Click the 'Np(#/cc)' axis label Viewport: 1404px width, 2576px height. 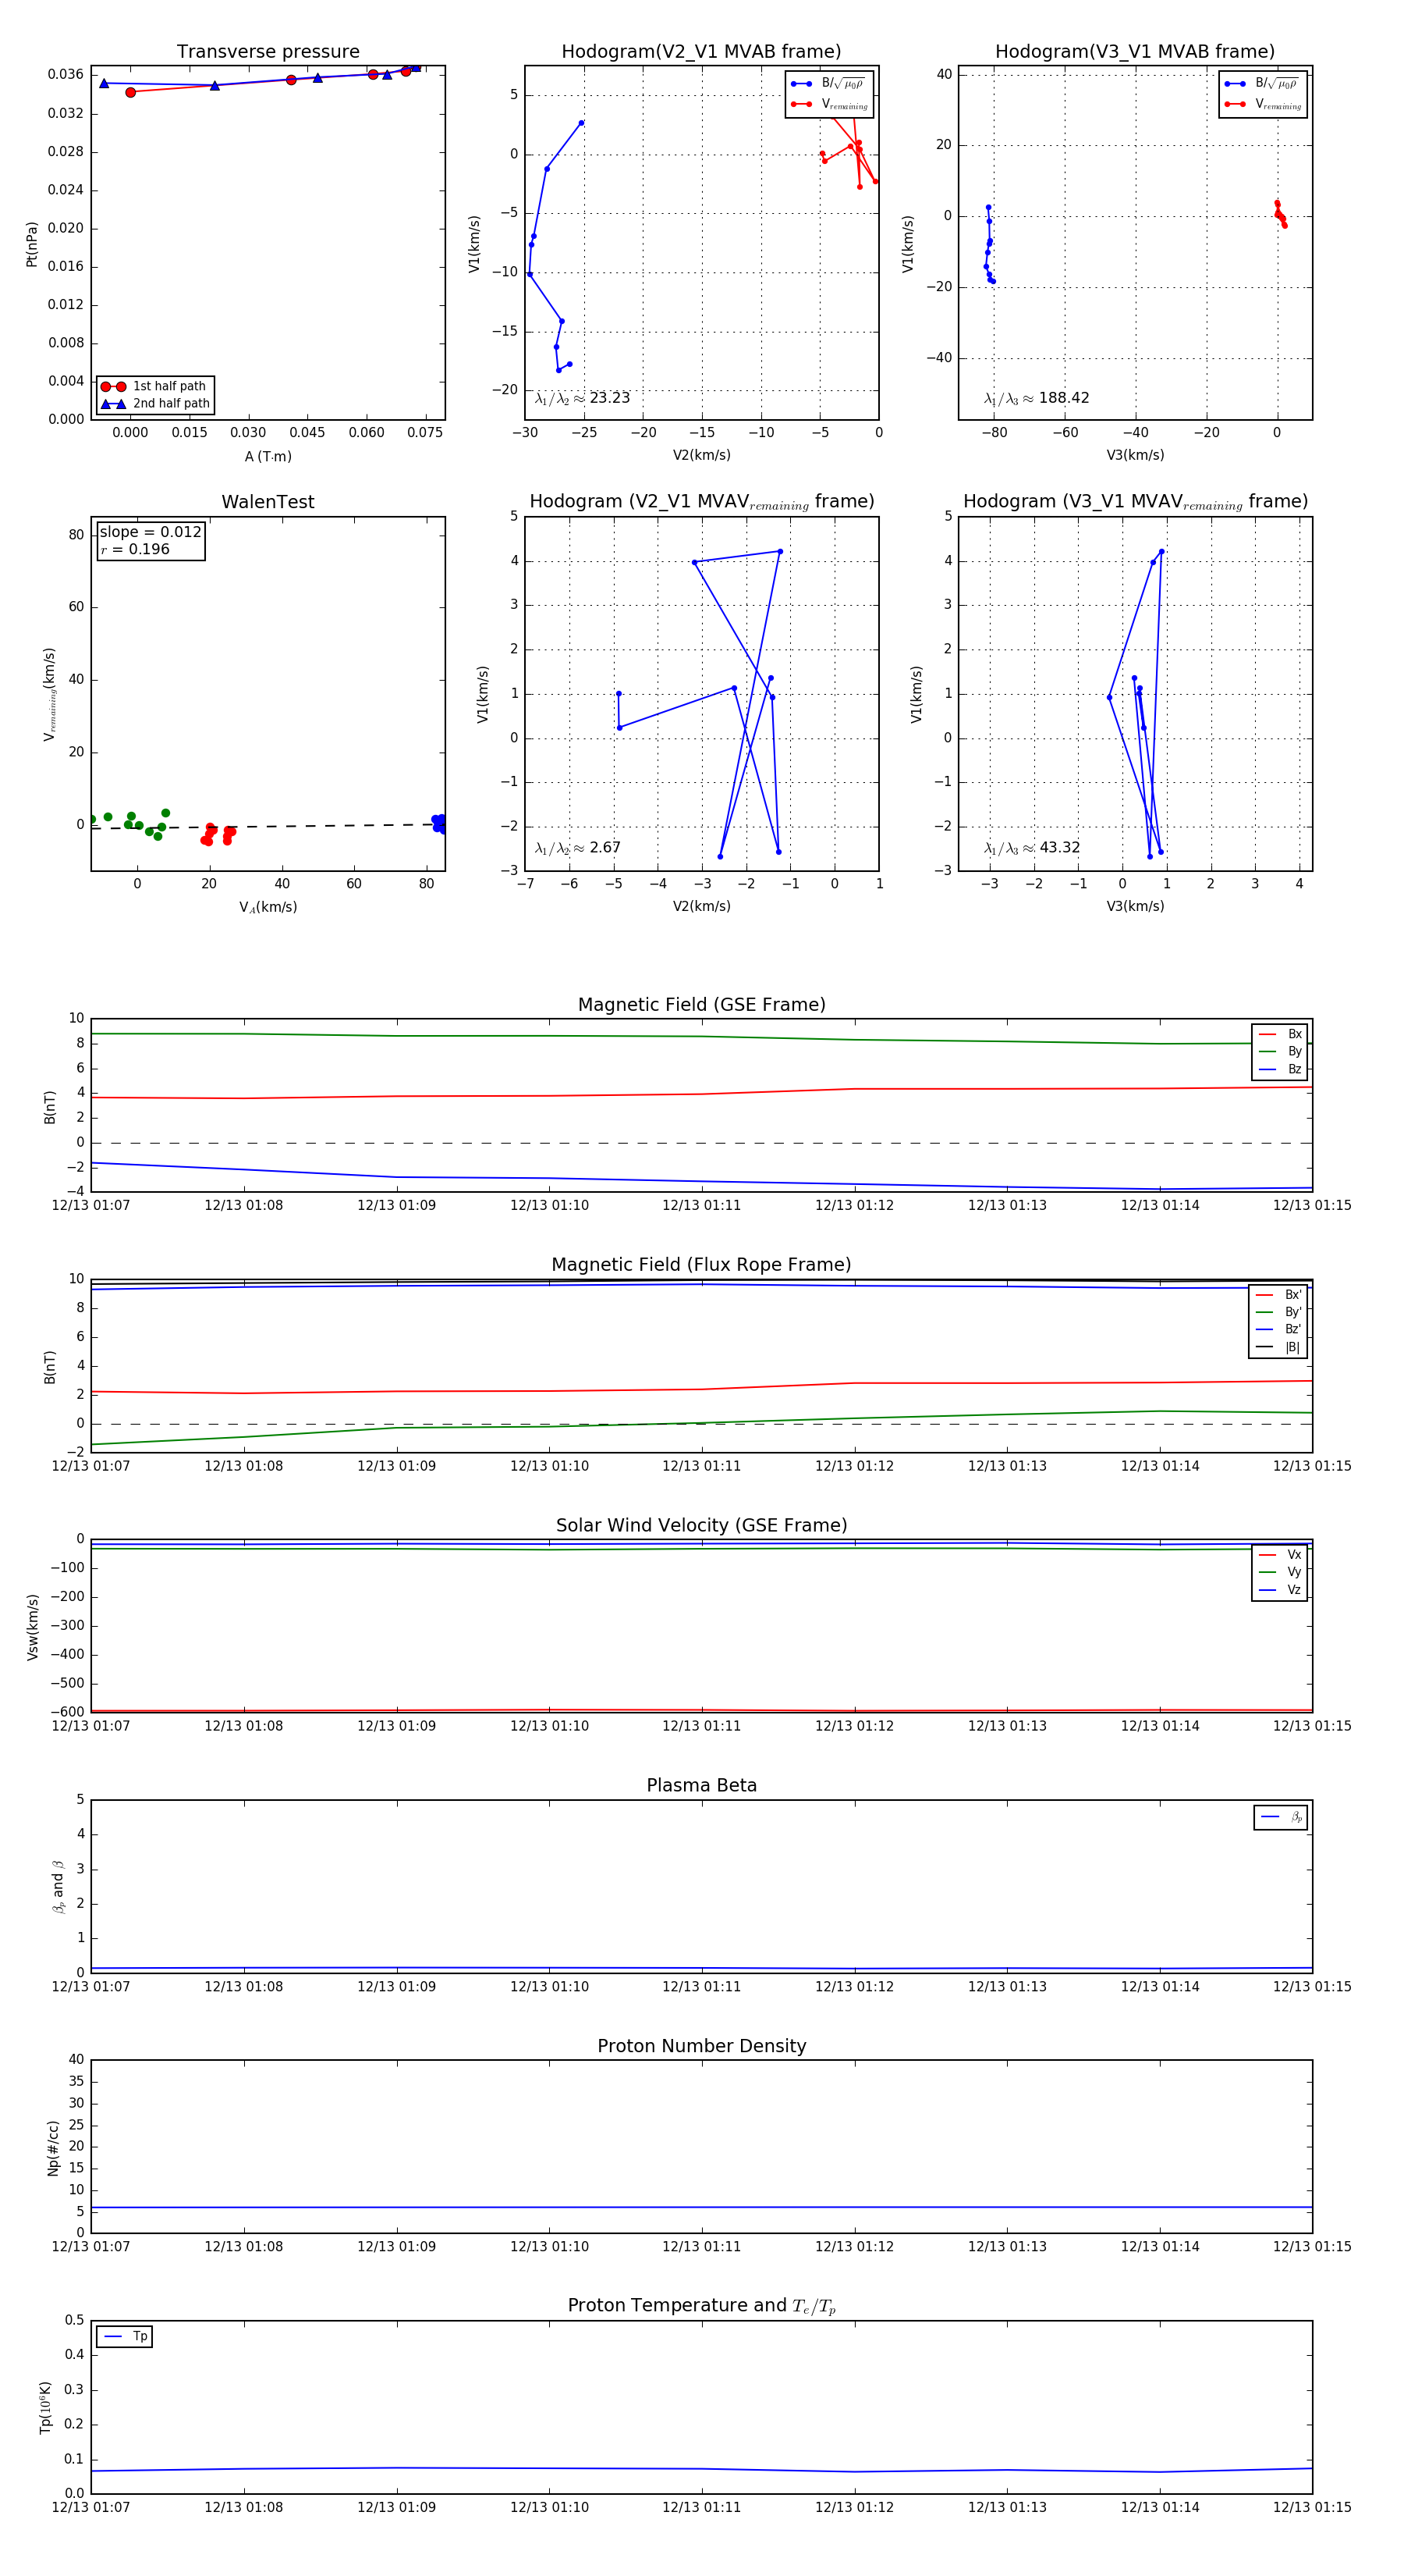click(x=53, y=2148)
